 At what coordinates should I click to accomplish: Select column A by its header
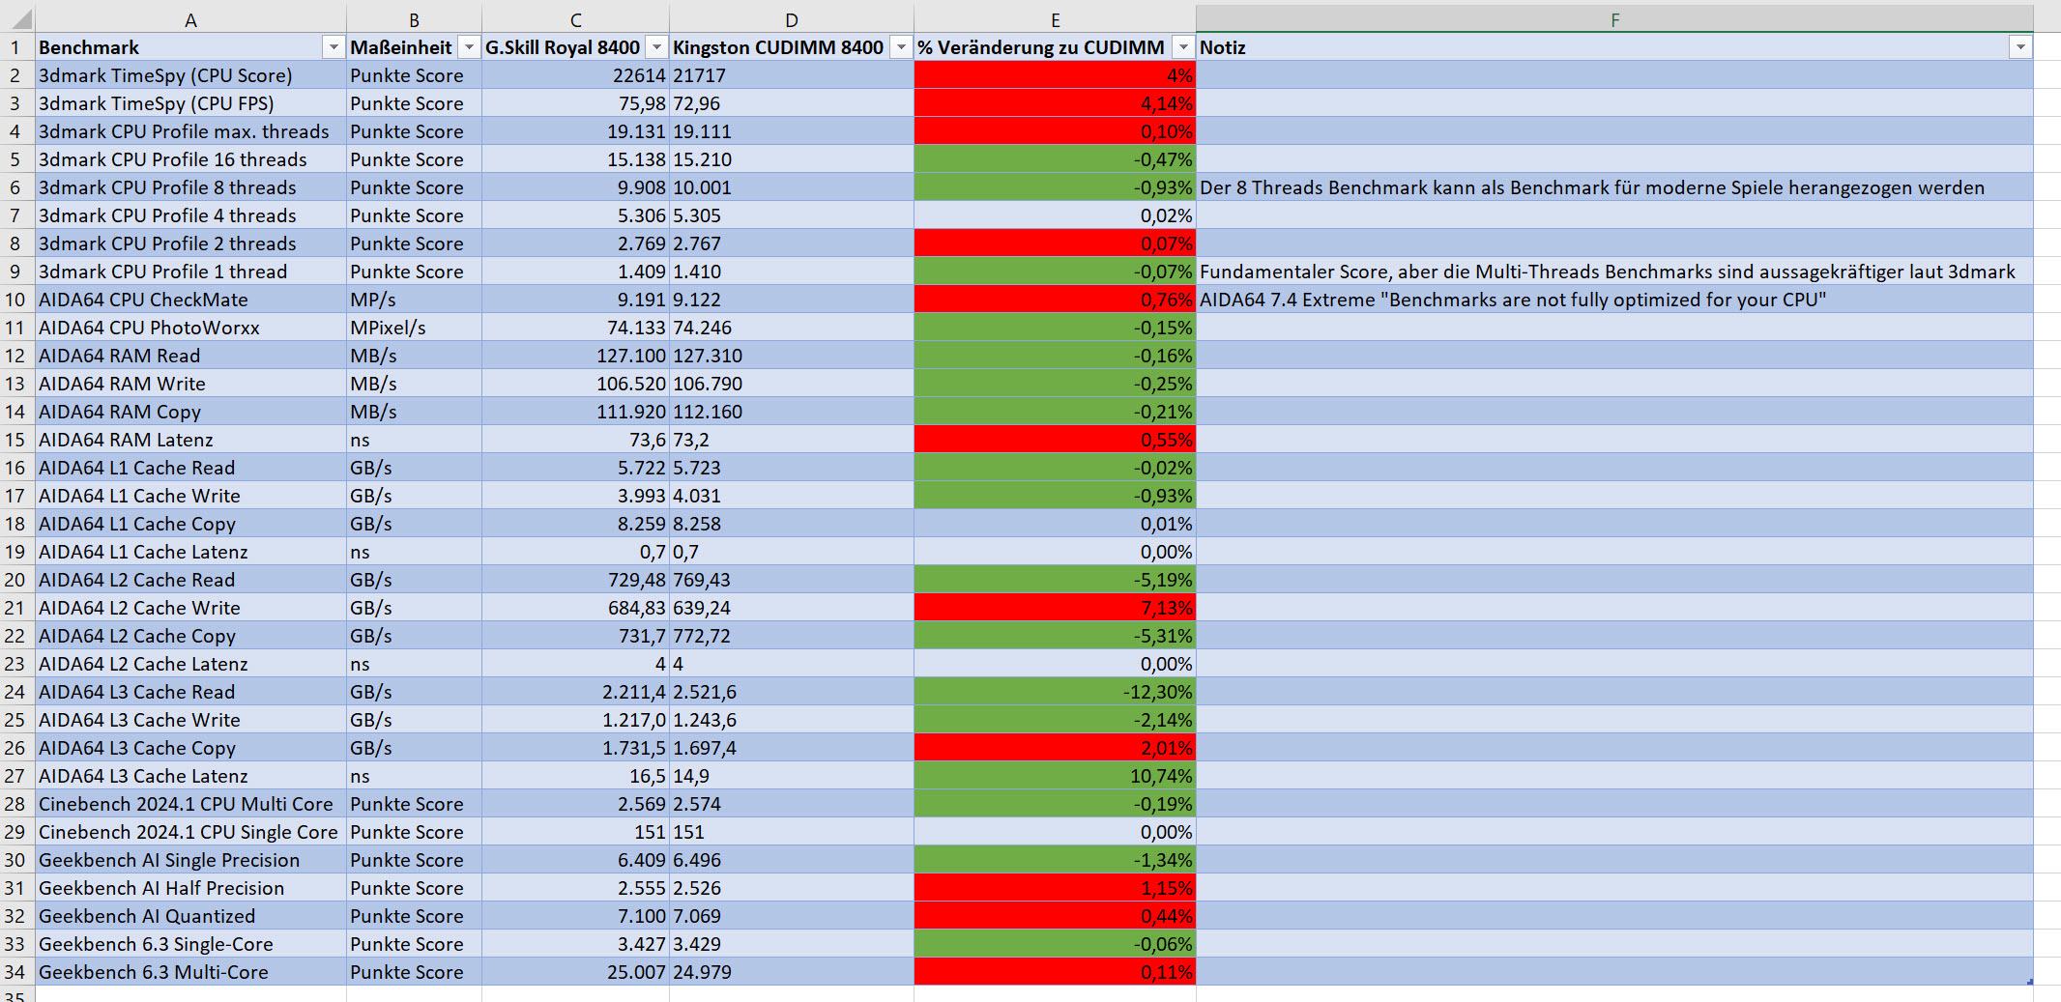tap(190, 19)
